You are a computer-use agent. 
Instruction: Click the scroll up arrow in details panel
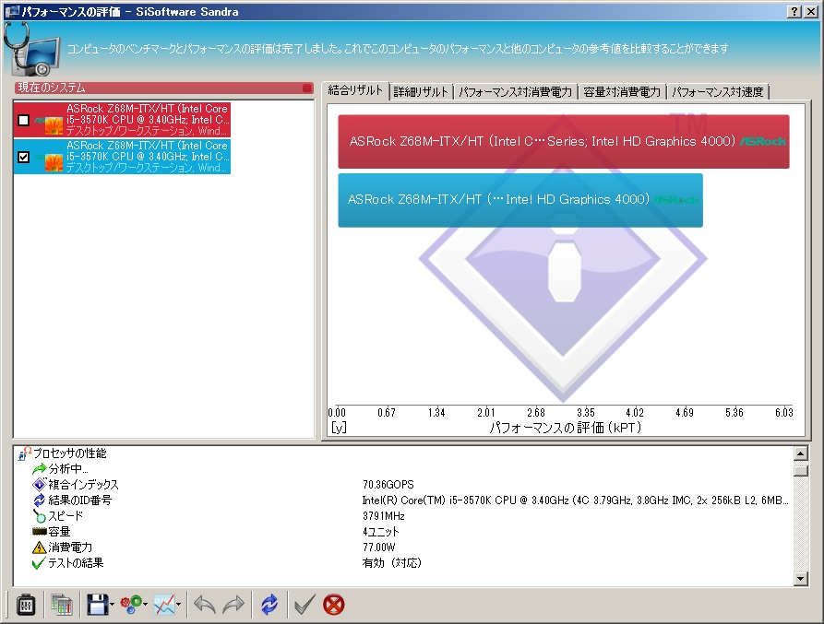point(800,453)
